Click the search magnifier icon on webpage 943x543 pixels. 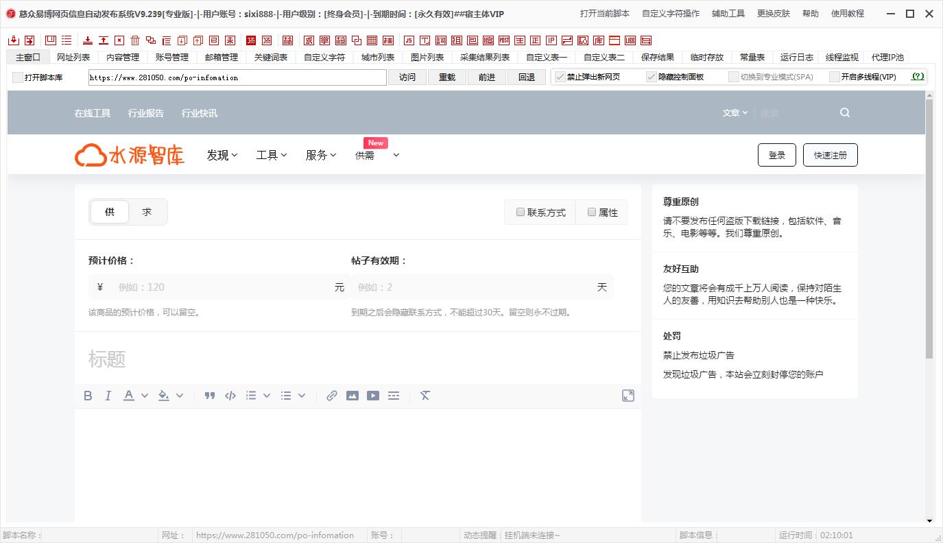[845, 113]
